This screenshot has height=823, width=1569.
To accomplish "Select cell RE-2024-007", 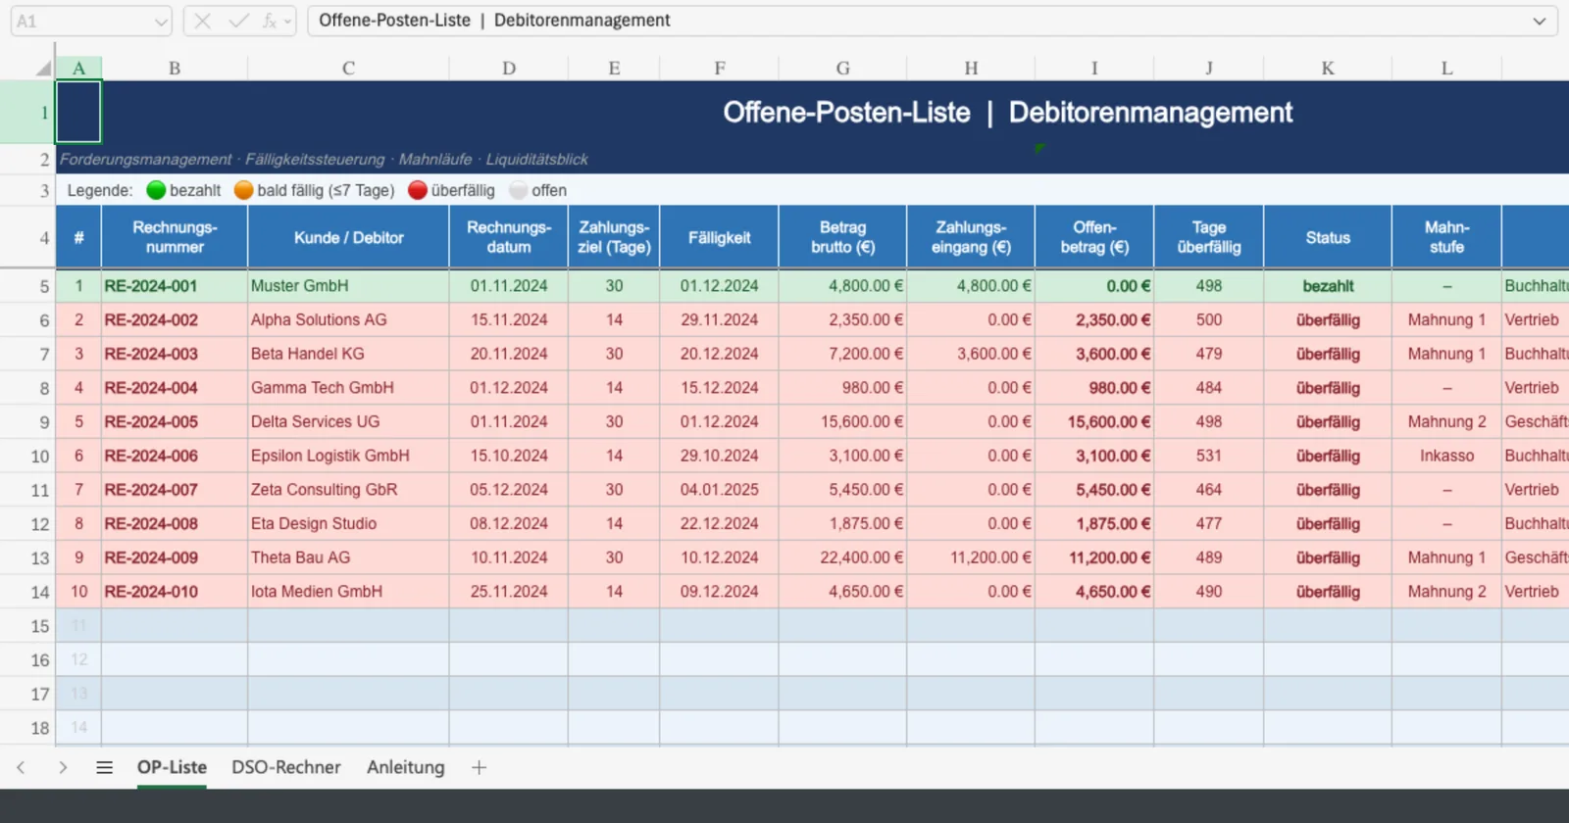I will tap(175, 490).
